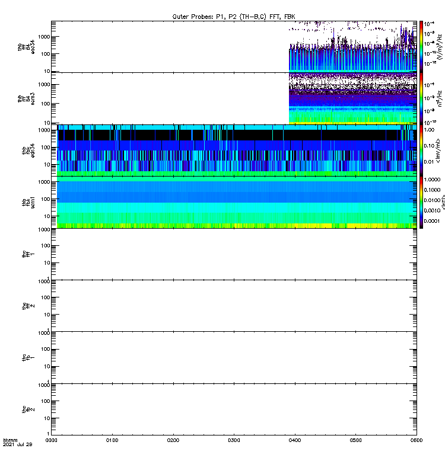Click the 'thb fff 64 scm3' axis label
Viewport: 445px width, 474px height.
(26, 99)
